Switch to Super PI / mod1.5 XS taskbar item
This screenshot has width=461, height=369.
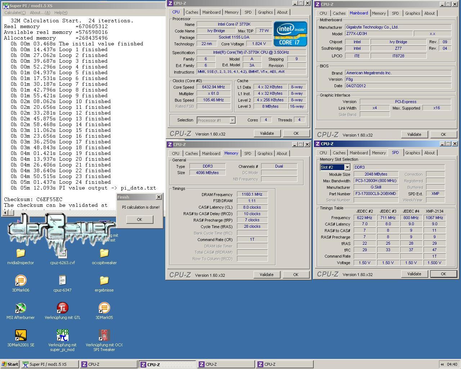(x=50, y=364)
